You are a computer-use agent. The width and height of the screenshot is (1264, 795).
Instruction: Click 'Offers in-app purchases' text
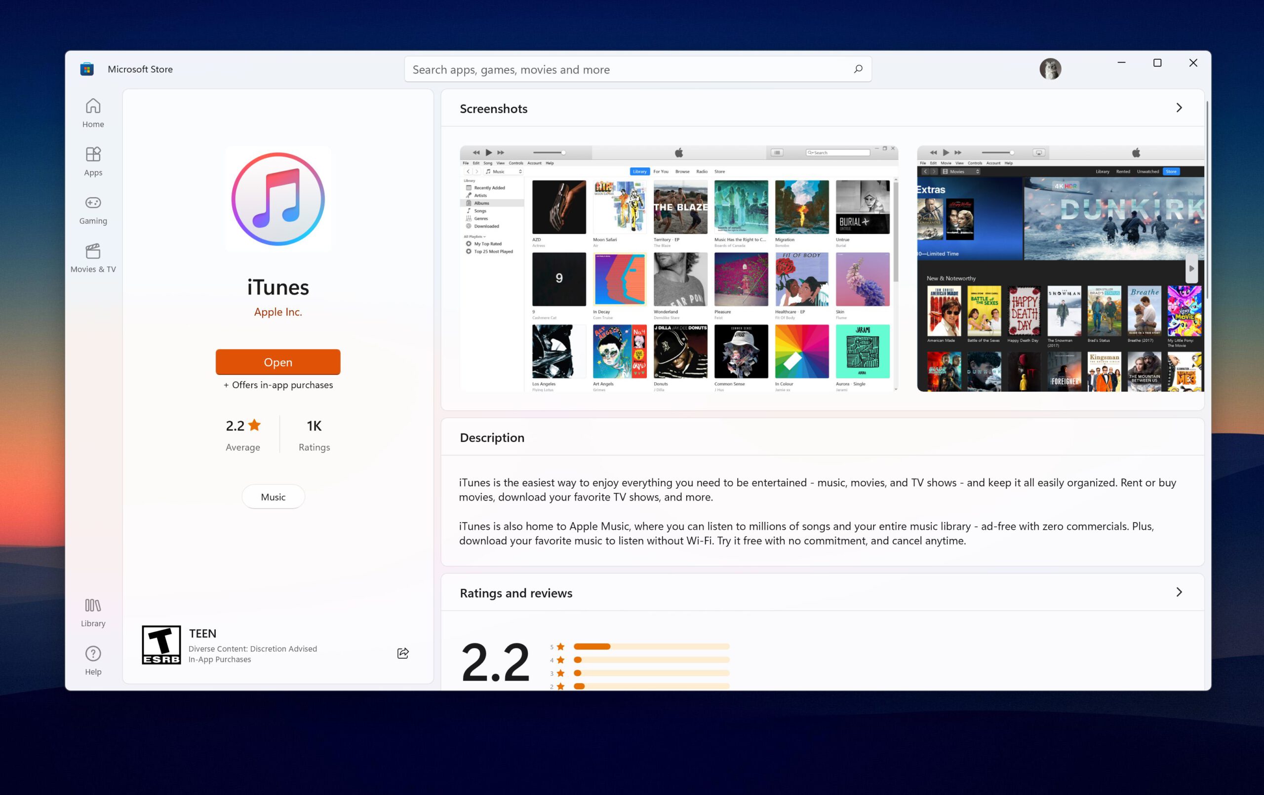click(x=278, y=385)
